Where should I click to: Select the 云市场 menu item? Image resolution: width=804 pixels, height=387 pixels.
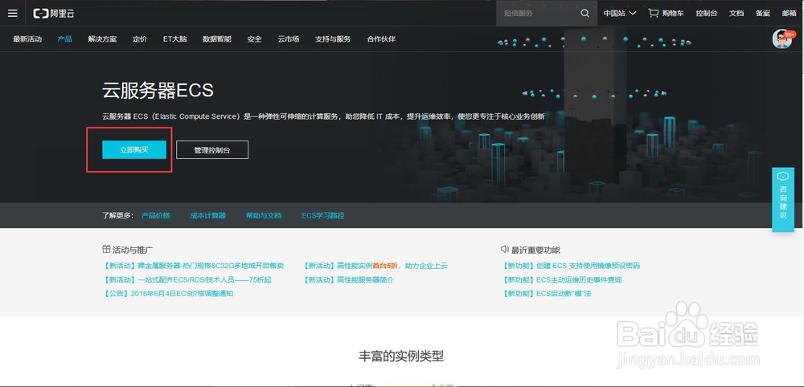[289, 39]
